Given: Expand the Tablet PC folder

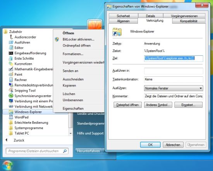Looking at the screenshot, I should [19, 133].
